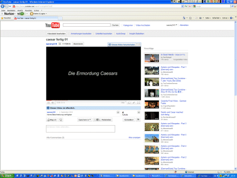This screenshot has width=237, height=178.
Task: Open 'In Good Hands' suggested video thumbnail
Action: pos(152,58)
